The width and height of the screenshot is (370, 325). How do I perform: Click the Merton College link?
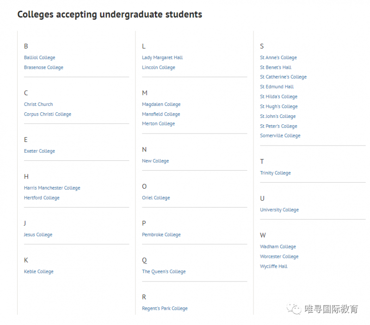(159, 123)
